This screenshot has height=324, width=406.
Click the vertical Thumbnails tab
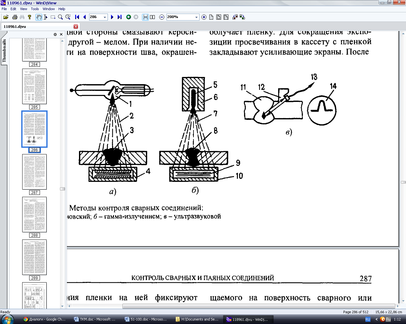point(4,50)
